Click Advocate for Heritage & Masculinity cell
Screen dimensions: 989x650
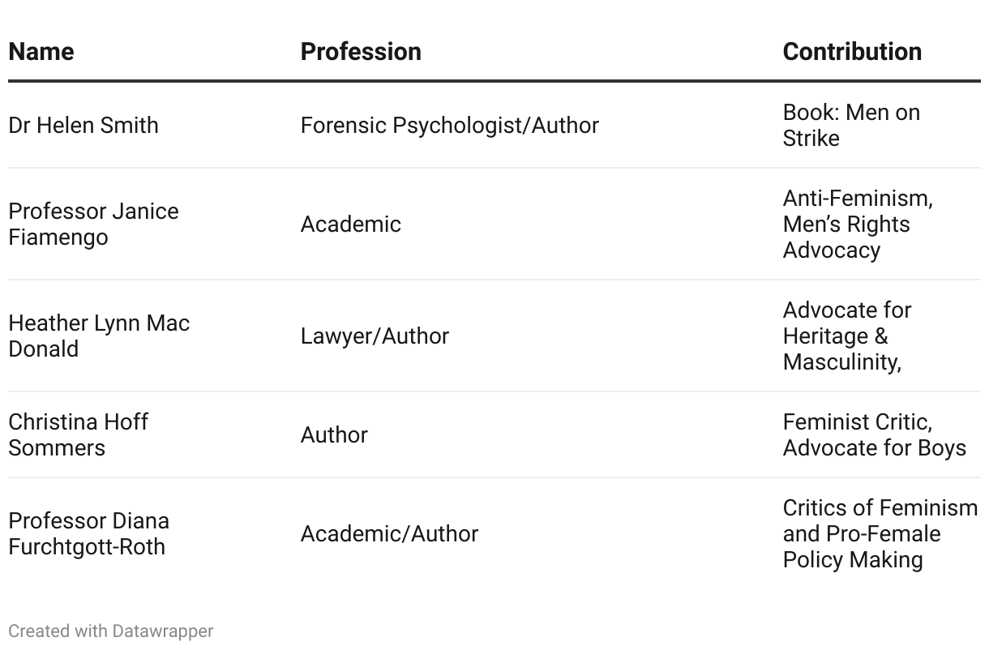tap(847, 336)
